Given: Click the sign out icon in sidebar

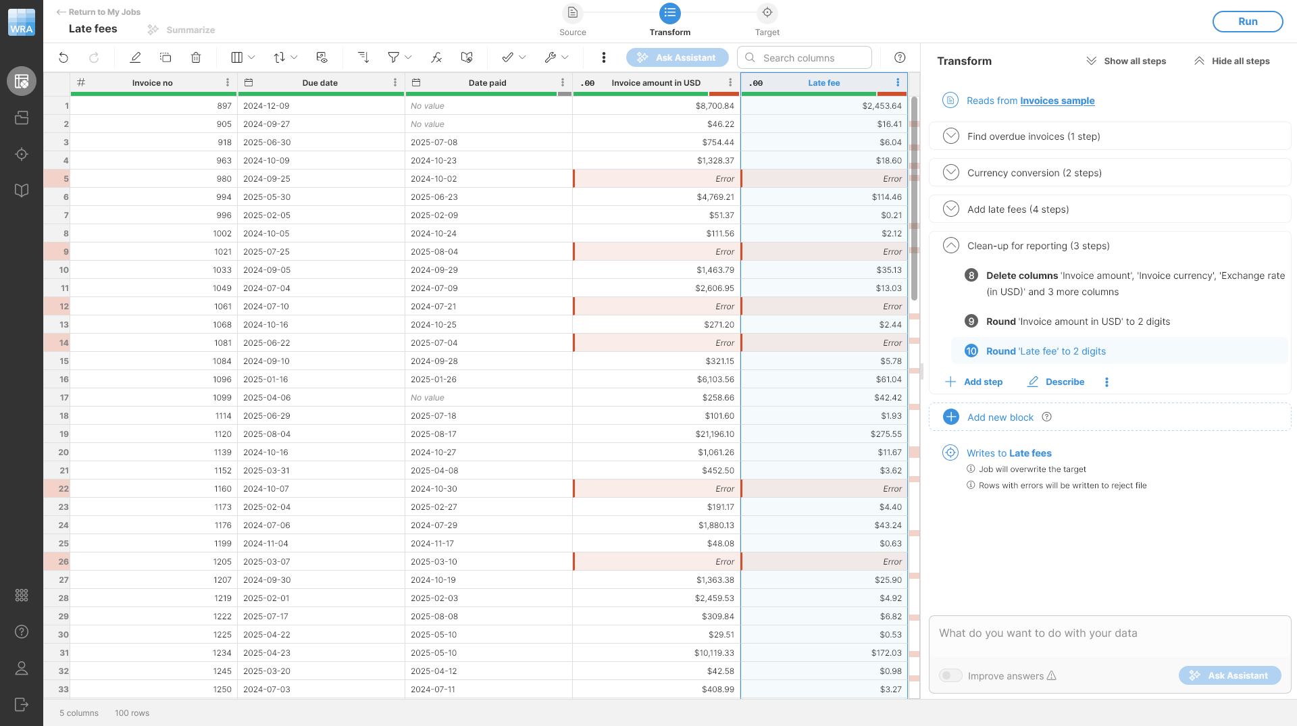Looking at the screenshot, I should click(x=22, y=704).
